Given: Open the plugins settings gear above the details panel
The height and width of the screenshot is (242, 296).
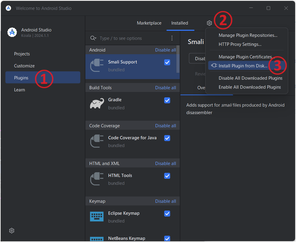Looking at the screenshot, I should (x=209, y=23).
